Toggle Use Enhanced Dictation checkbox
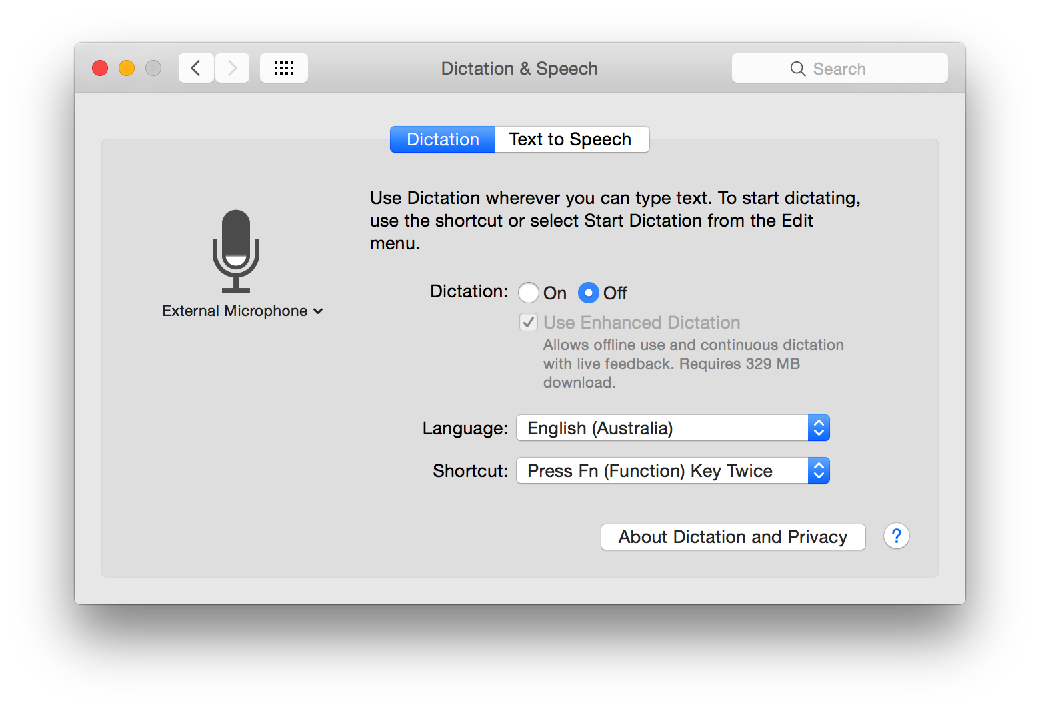The image size is (1040, 711). [529, 323]
